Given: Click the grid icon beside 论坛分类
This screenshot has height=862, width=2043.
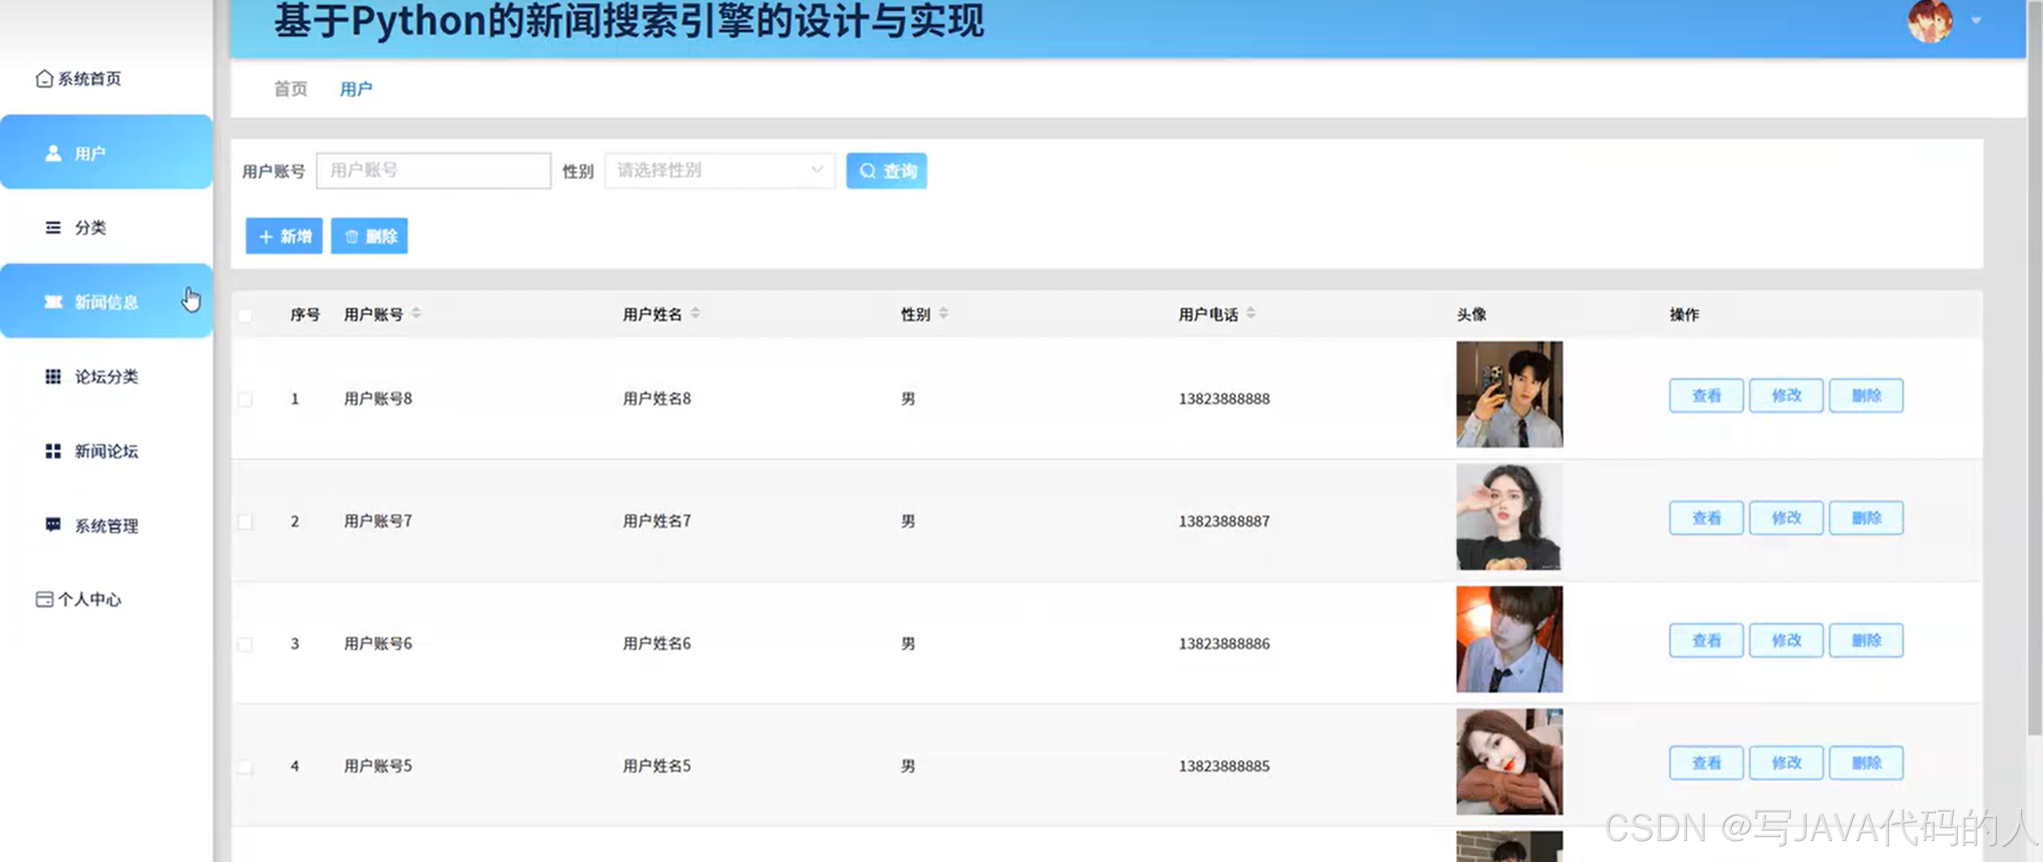Looking at the screenshot, I should coord(53,377).
